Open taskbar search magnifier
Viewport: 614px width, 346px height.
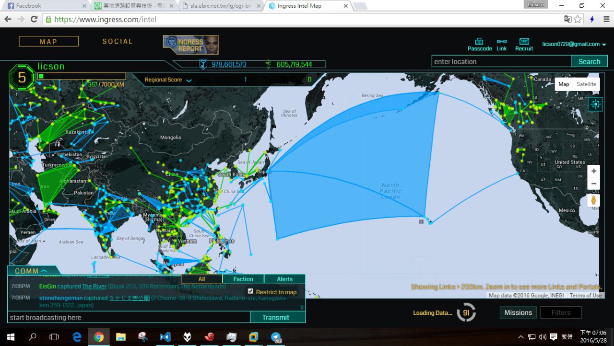pyautogui.click(x=33, y=337)
